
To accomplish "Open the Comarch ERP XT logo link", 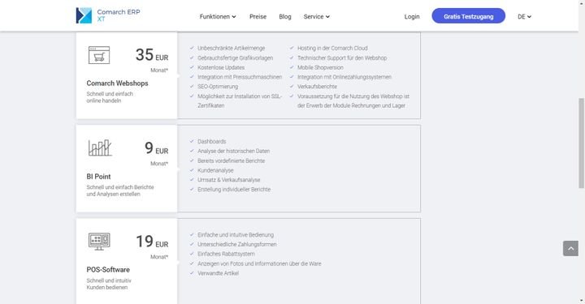I will tap(108, 15).
